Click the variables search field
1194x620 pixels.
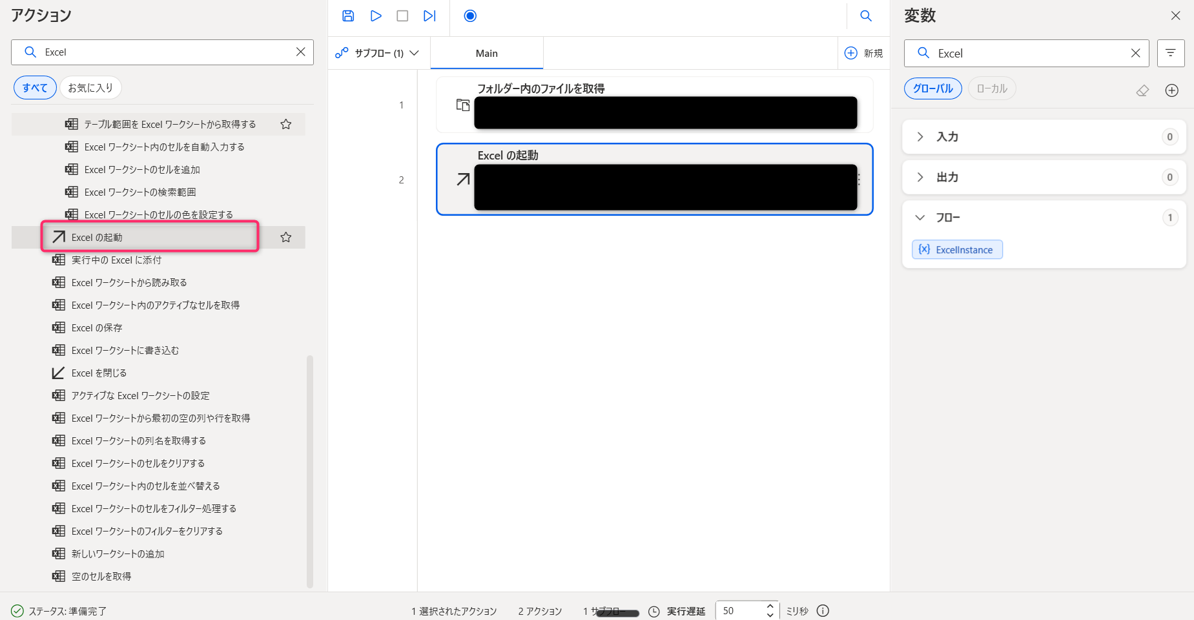click(1026, 53)
